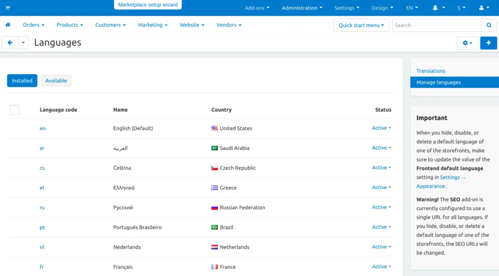Change Français status via Active dropdown
499x276 pixels.
[382, 266]
